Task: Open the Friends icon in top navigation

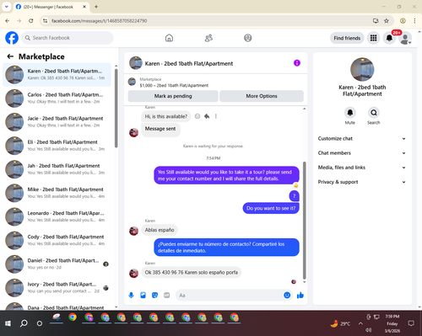Action: click(x=208, y=38)
